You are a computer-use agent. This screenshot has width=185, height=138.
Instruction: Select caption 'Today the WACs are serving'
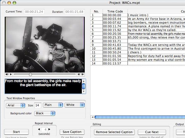[156, 45]
